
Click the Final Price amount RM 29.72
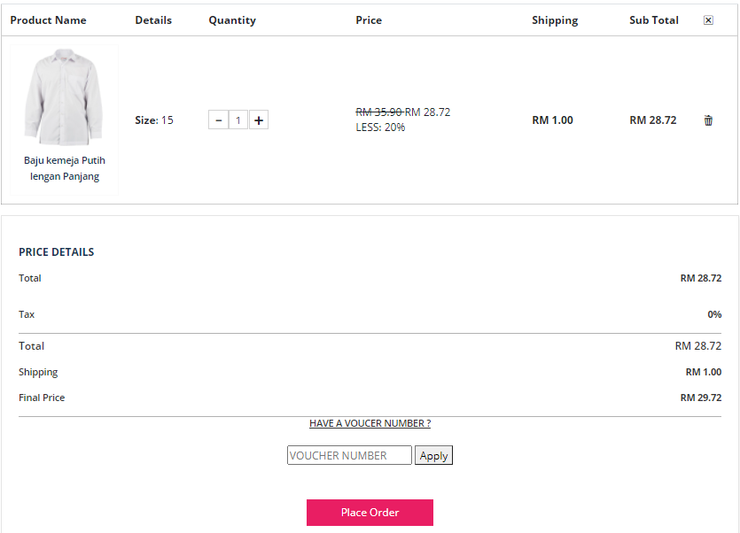(x=700, y=398)
